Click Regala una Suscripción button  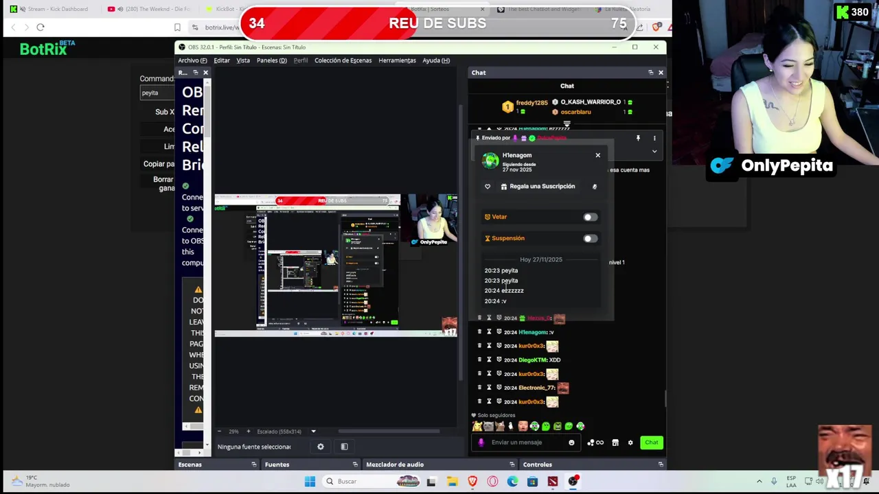pos(538,187)
